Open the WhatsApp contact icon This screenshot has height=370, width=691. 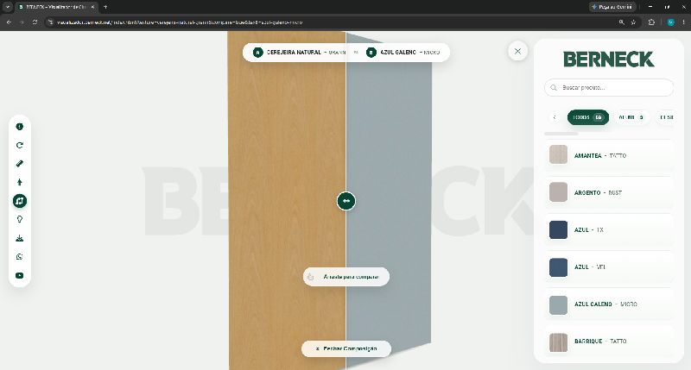(19, 257)
